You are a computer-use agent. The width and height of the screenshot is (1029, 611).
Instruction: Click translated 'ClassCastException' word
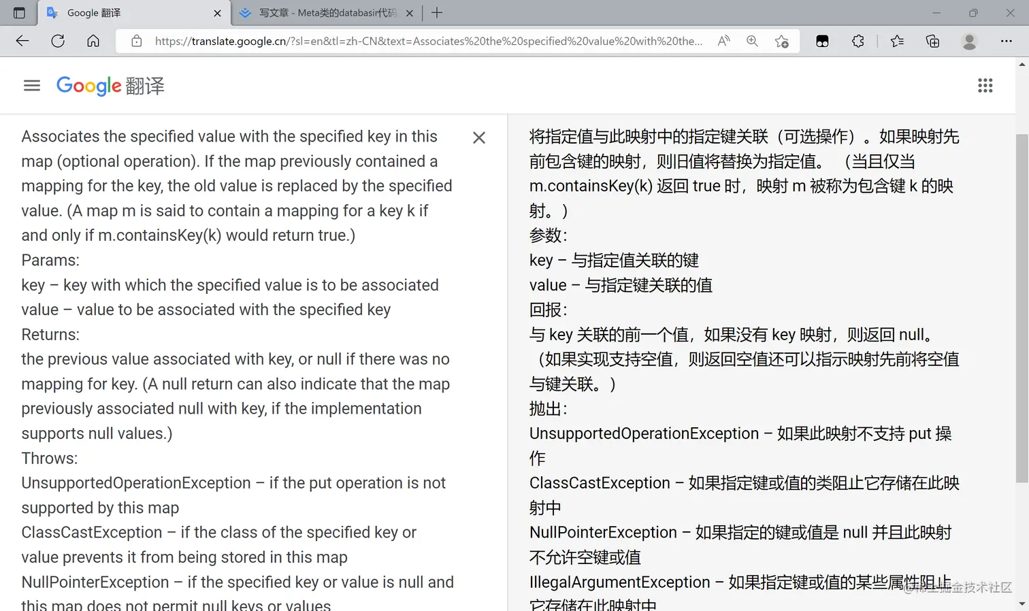click(x=600, y=483)
